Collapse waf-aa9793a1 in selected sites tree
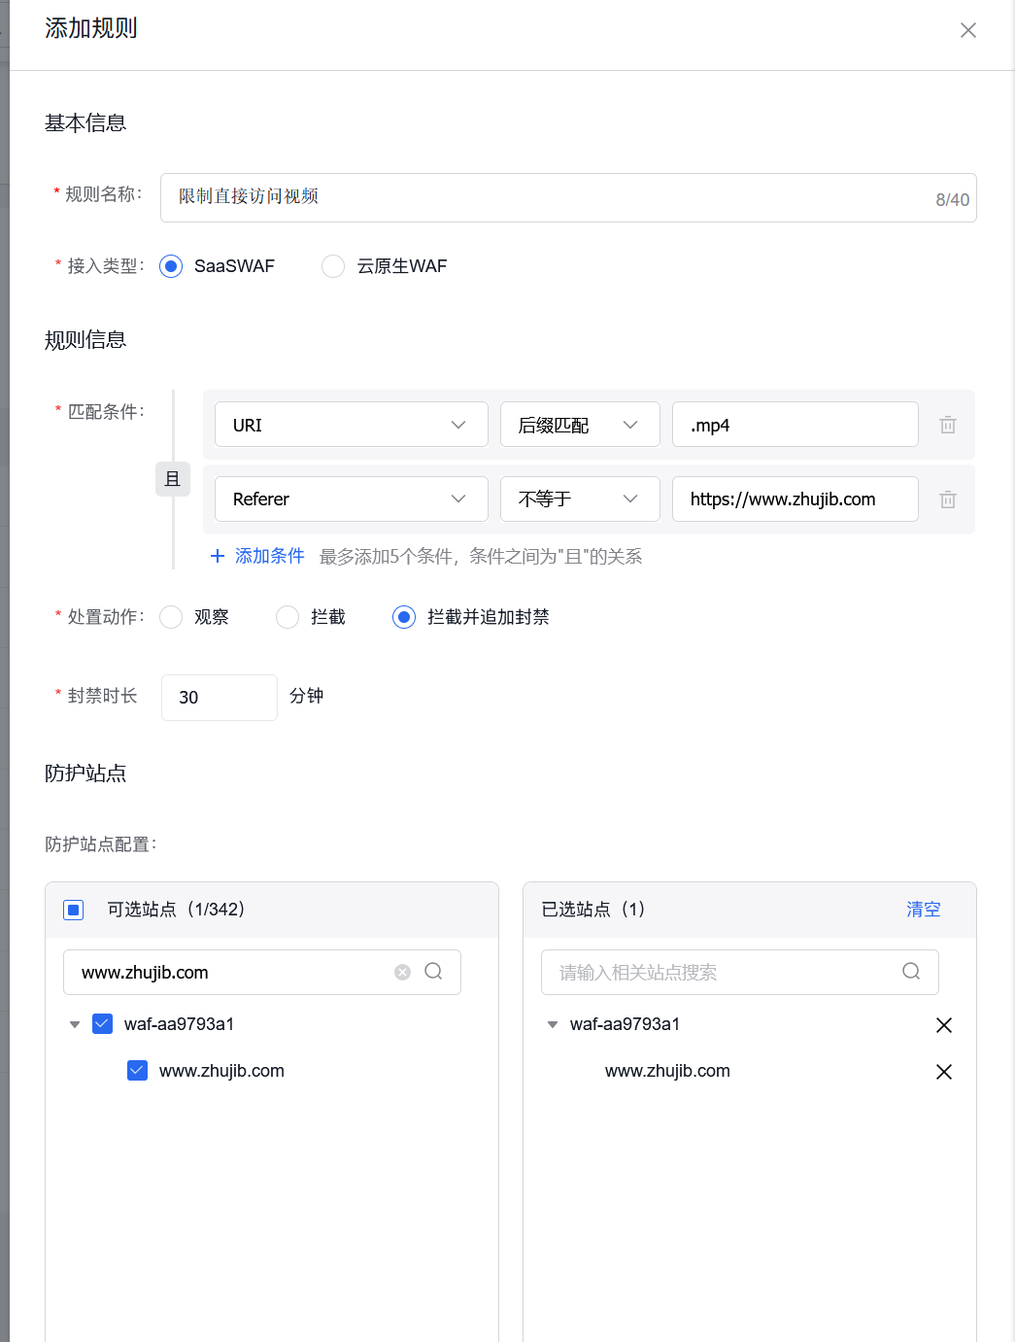Screen dimensions: 1015x1342 click(x=553, y=1024)
